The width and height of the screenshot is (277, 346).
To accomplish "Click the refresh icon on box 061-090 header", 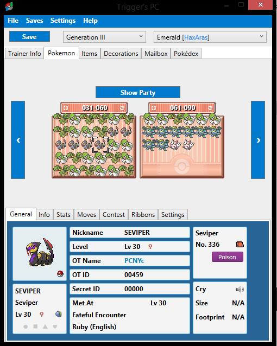I will click(210, 108).
